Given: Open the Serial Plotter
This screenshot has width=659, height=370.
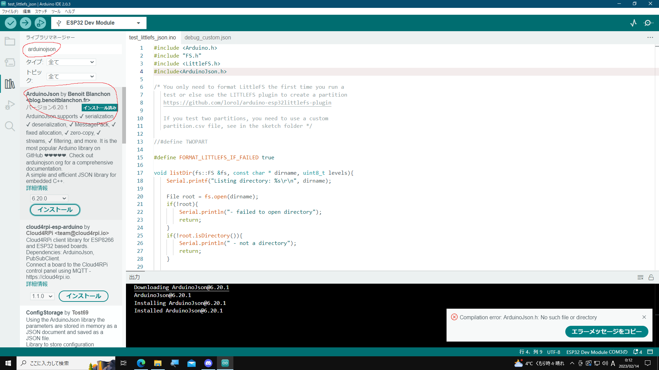Looking at the screenshot, I should (x=633, y=23).
